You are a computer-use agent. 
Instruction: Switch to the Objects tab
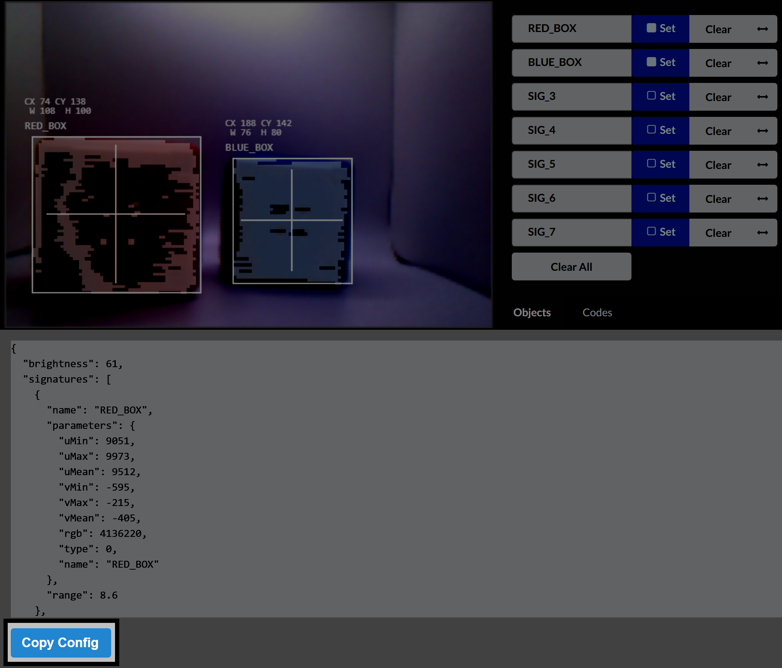(532, 312)
